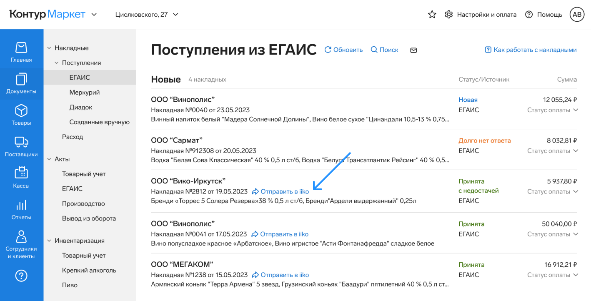Open ООО “Сармат” invoice entry
Image resolution: width=591 pixels, height=301 pixels.
(177, 140)
